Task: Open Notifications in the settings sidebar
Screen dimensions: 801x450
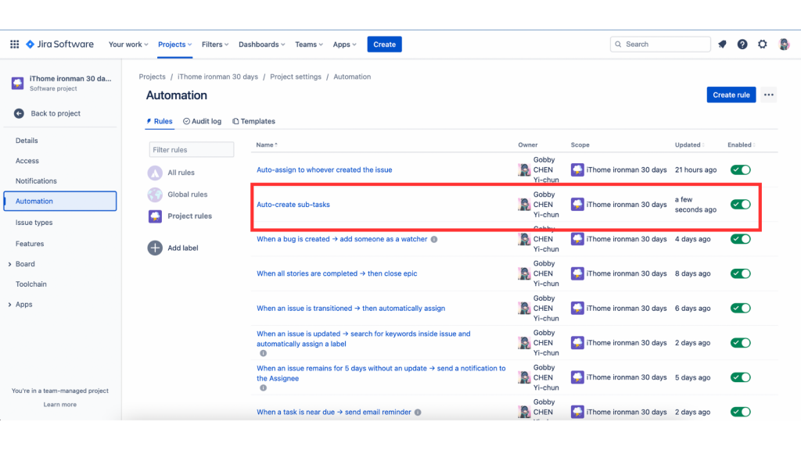Action: [36, 181]
